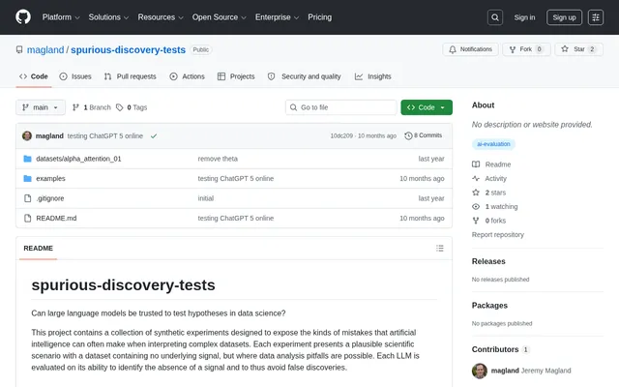Image resolution: width=619 pixels, height=387 pixels.
Task: Click the green commit status checkmark
Action: [x=154, y=135]
